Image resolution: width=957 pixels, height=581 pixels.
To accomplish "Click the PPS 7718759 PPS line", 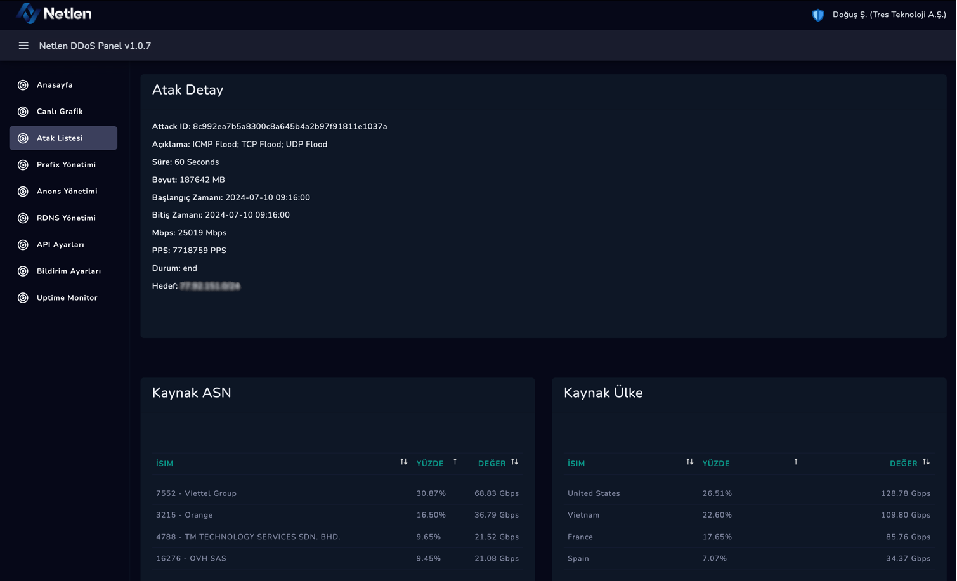I will coord(189,251).
